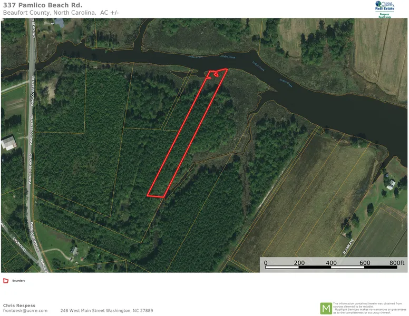Click the notch at the red parcel's top
This screenshot has height=316, width=409.
point(216,74)
